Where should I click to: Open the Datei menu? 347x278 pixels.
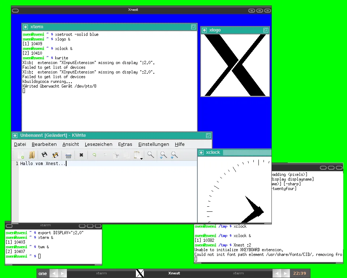(20, 144)
